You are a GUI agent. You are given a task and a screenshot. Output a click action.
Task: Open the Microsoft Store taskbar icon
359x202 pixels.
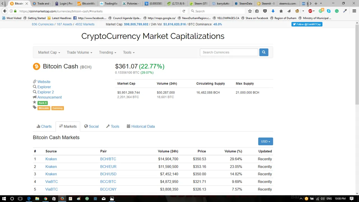(54, 199)
